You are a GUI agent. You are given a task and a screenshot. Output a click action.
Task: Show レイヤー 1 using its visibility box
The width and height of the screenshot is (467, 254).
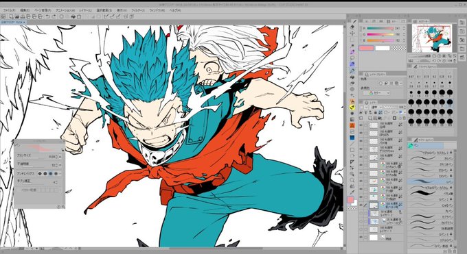[x=361, y=229]
